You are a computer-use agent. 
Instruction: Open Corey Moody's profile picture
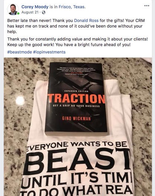coord(13,9)
